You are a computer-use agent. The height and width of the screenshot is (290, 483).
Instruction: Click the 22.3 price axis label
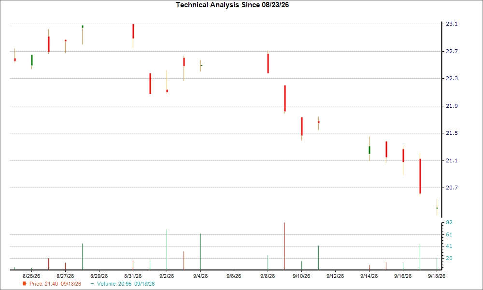coord(452,79)
